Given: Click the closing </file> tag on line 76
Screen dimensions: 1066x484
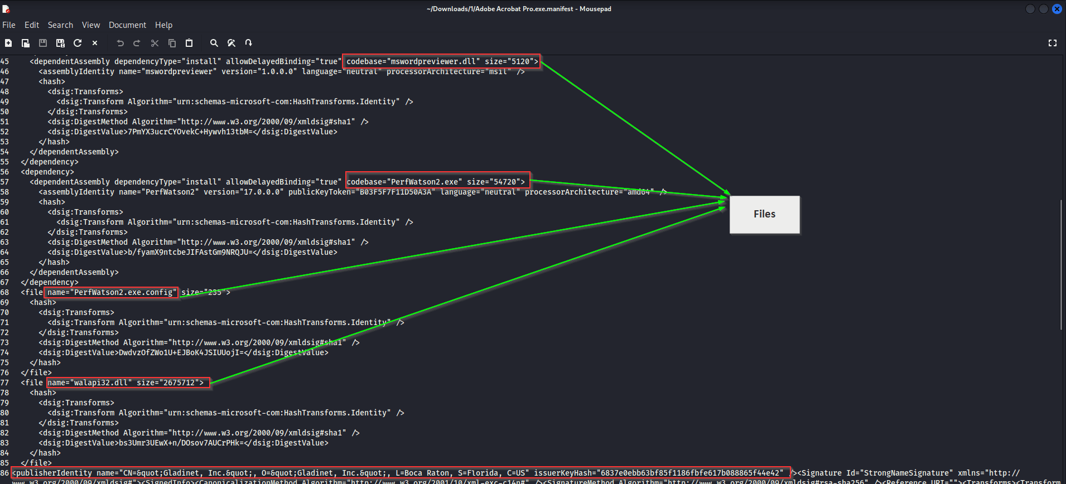Looking at the screenshot, I should tap(36, 372).
